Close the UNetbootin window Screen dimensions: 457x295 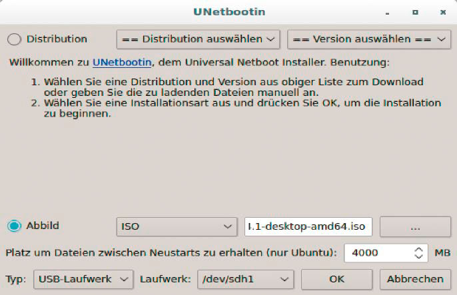tap(443, 12)
